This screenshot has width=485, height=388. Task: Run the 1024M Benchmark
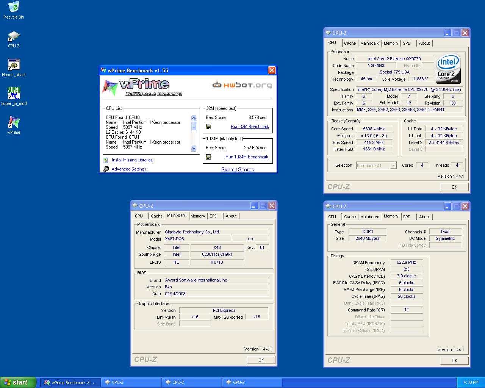click(247, 157)
